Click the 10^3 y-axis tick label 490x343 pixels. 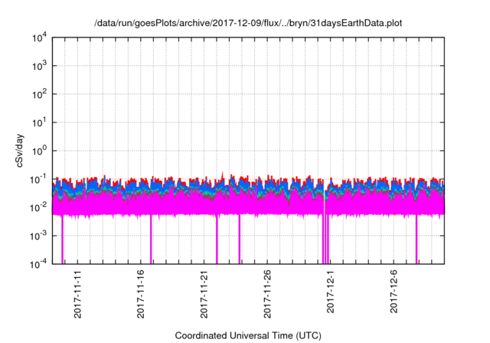coord(40,66)
